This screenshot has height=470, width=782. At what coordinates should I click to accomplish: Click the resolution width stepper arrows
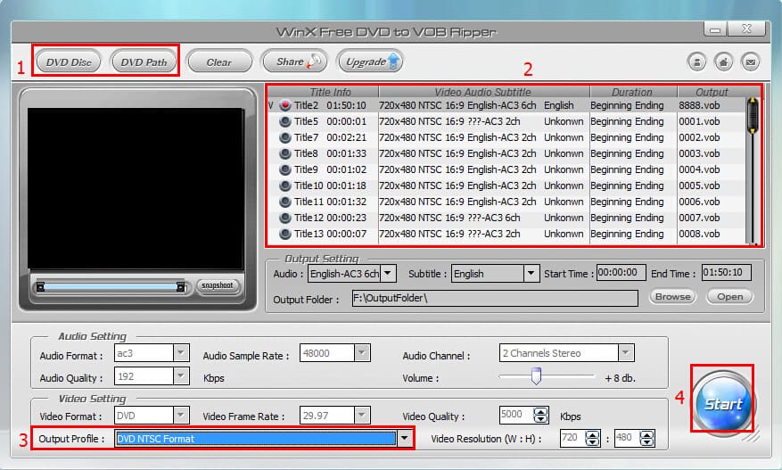pos(592,439)
